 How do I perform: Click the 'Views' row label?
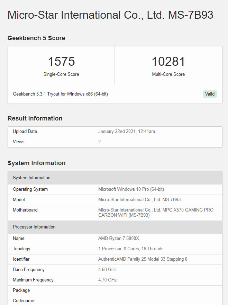point(18,142)
